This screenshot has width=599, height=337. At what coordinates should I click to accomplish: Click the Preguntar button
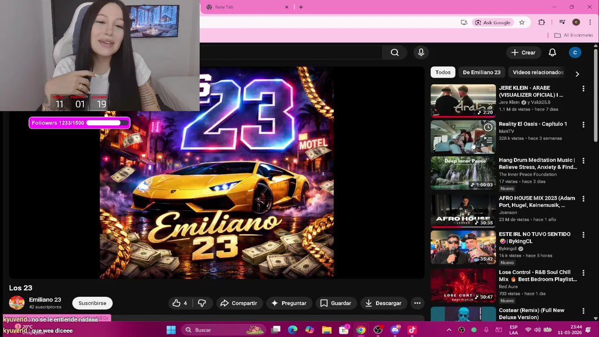(289, 303)
